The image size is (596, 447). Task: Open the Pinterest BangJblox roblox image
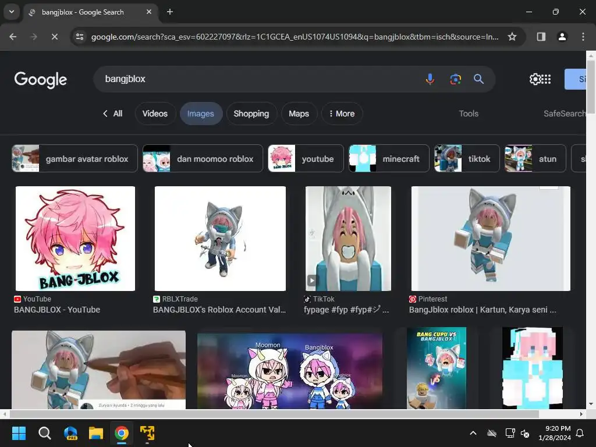coord(491,239)
